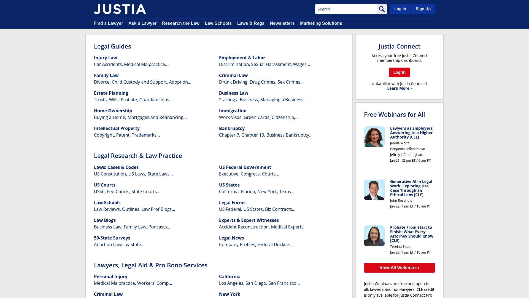This screenshot has width=529, height=298.
Task: Click the Log In button for Justia Connect
Action: [399, 72]
